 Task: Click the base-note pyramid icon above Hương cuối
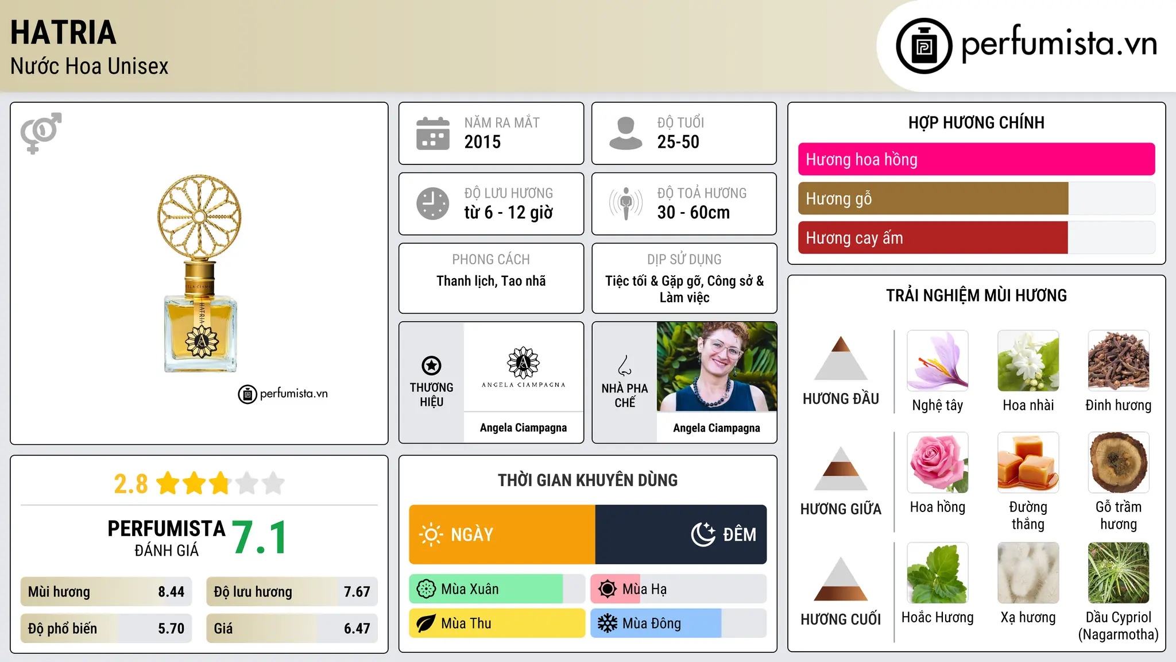pos(841,579)
